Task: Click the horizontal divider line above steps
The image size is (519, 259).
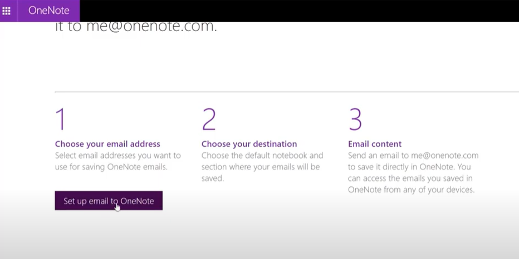Action: point(287,92)
